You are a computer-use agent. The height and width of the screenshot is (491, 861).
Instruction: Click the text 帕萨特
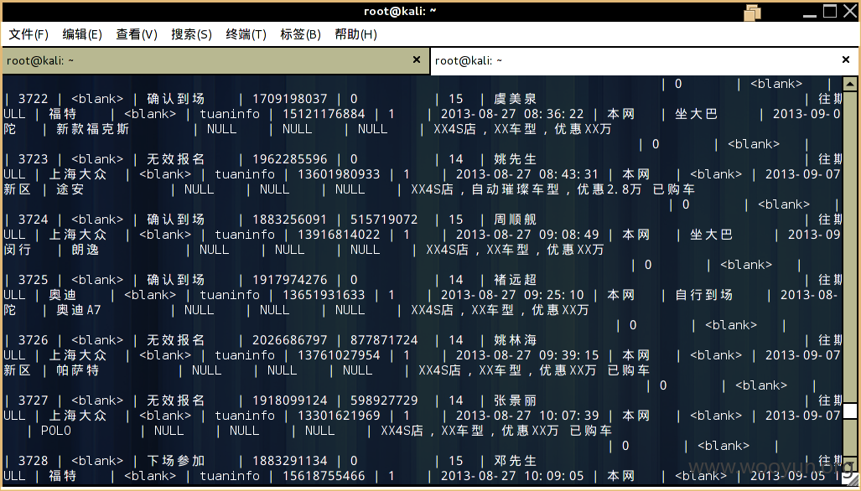click(77, 371)
